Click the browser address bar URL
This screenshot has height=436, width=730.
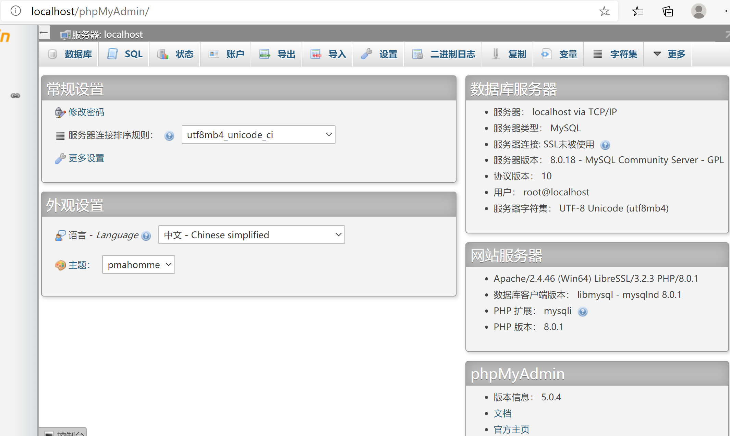point(90,11)
